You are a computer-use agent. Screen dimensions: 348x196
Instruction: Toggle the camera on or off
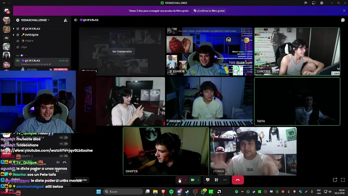193,180
